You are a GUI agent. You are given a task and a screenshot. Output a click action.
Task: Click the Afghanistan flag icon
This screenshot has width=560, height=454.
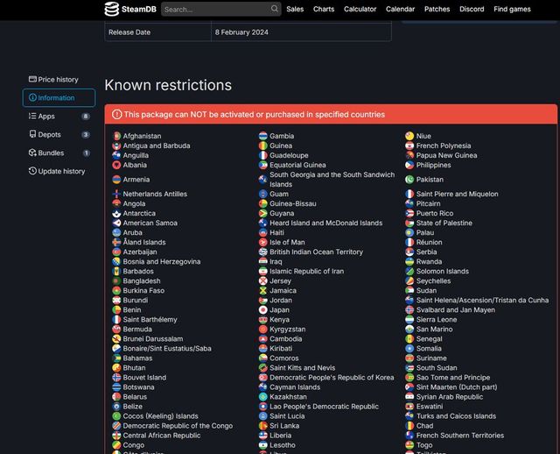[x=116, y=136]
